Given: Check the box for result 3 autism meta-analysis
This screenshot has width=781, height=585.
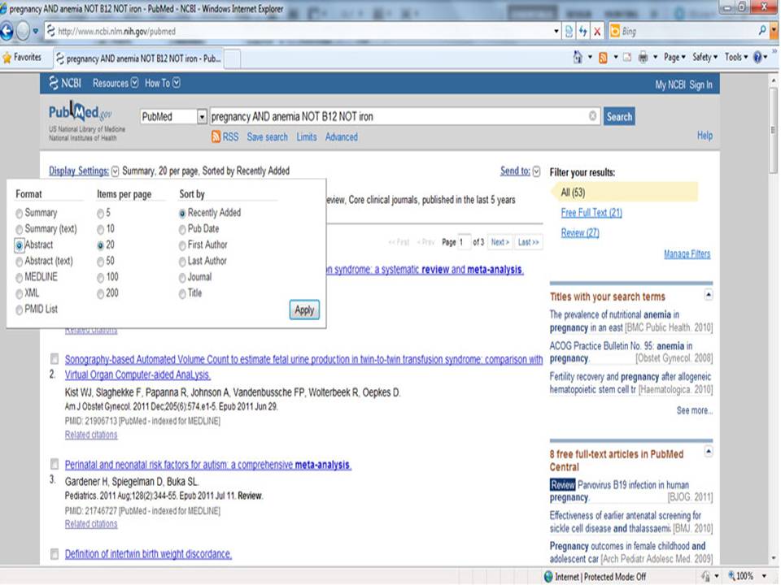Looking at the screenshot, I should click(x=55, y=464).
